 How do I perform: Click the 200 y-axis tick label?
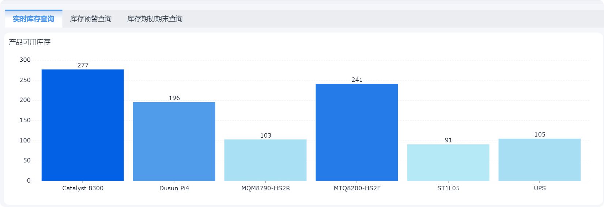pos(25,100)
